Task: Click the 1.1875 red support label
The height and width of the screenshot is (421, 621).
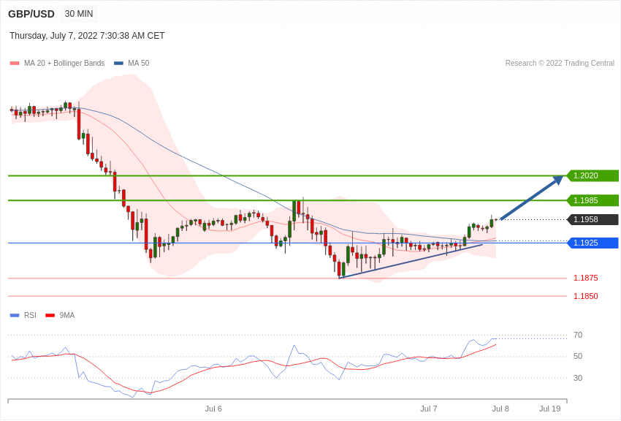Action: pyautogui.click(x=586, y=278)
